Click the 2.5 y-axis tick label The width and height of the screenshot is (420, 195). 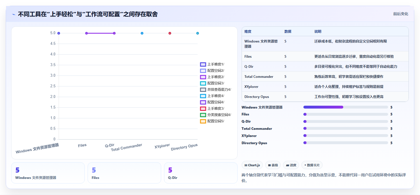click(53, 86)
